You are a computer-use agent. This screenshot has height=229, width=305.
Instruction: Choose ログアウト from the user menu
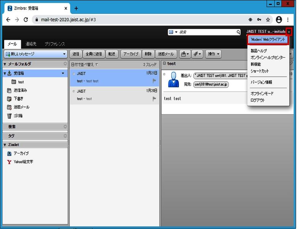click(258, 100)
